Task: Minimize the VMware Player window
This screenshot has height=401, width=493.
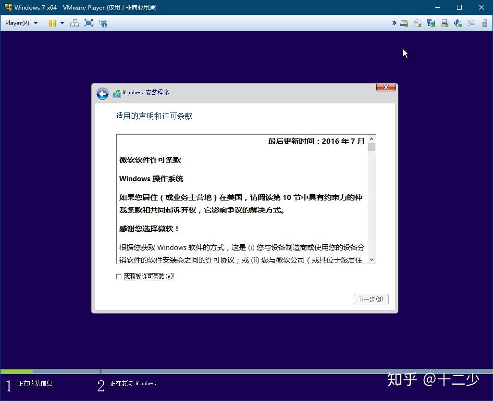Action: click(437, 7)
